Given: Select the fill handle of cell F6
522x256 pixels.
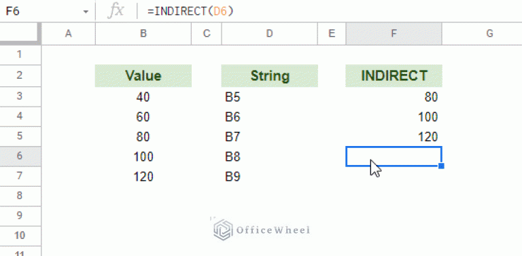Looking at the screenshot, I should [441, 166].
